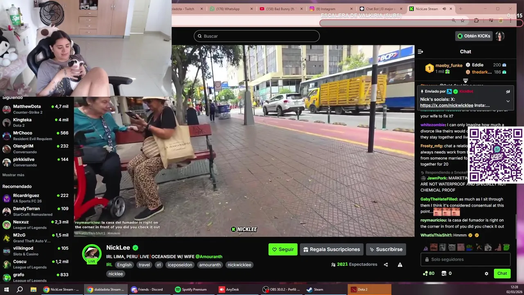Open MrChoco channel in sidebar

coord(37,136)
